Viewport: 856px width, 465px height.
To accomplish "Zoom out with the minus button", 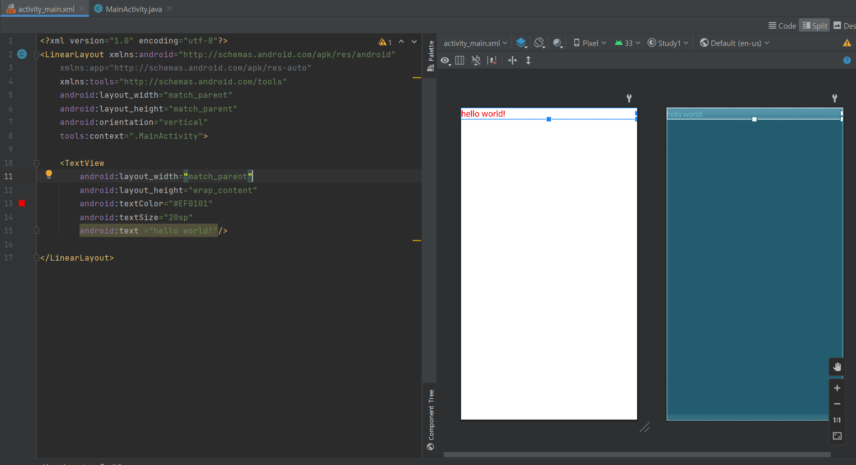I will 837,404.
